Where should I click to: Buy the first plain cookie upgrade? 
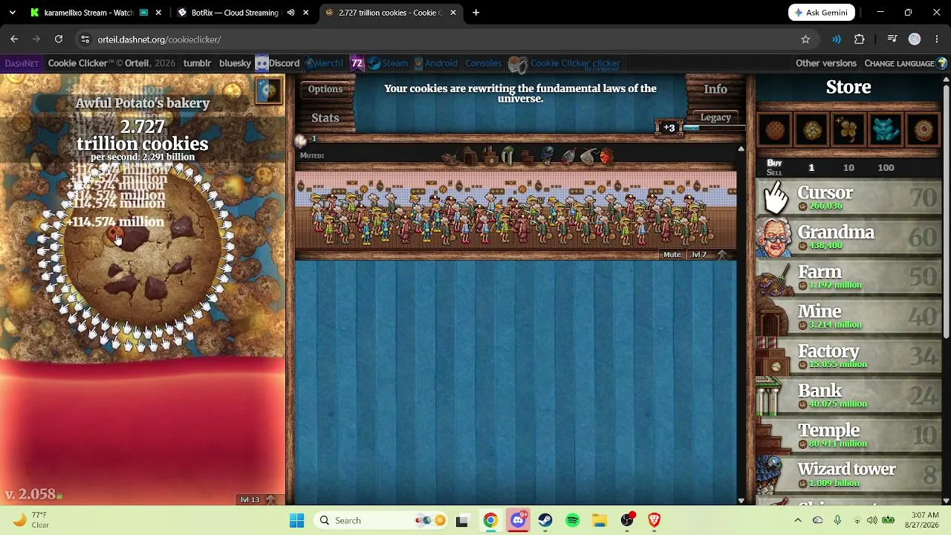coord(775,130)
